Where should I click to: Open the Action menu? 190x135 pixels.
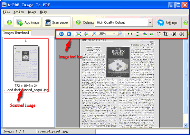[19, 12]
